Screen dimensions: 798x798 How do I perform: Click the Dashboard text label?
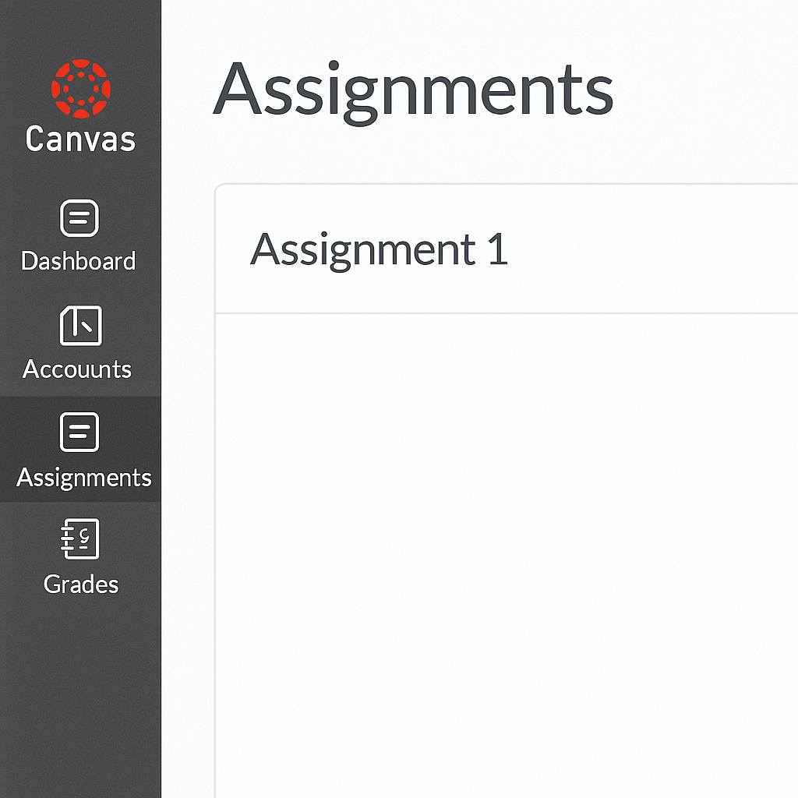[x=79, y=261]
